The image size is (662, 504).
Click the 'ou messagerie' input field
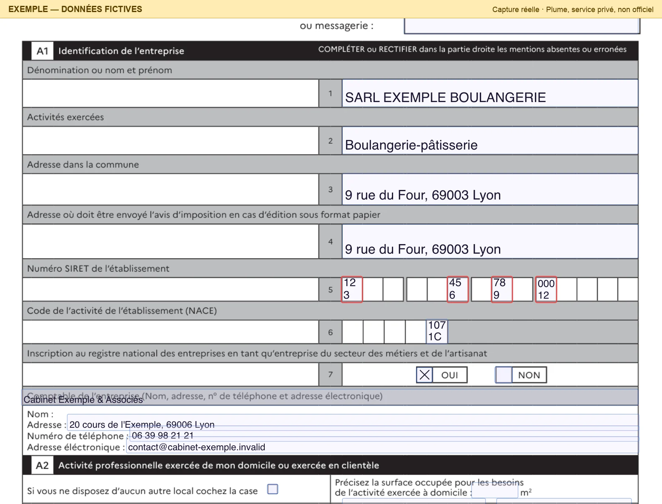point(522,26)
